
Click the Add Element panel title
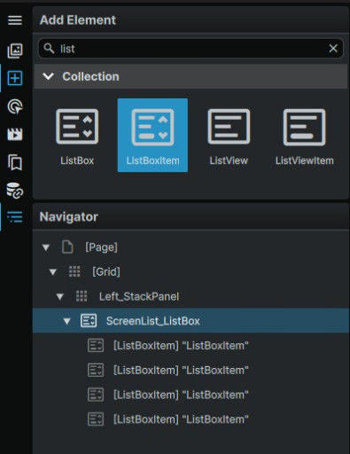pyautogui.click(x=78, y=20)
